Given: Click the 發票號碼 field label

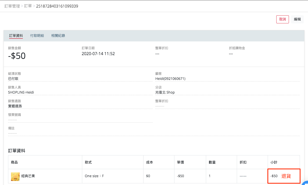Looking at the screenshot, I should coord(15,115).
